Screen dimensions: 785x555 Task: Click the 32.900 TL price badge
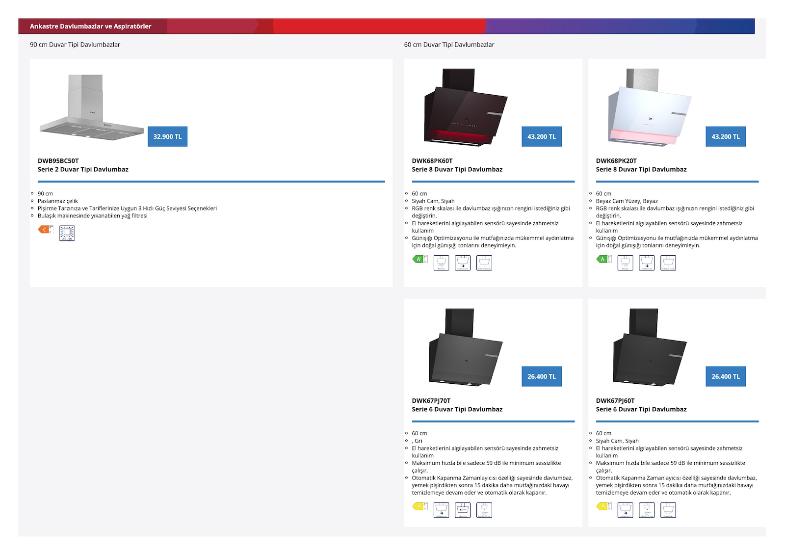(167, 136)
